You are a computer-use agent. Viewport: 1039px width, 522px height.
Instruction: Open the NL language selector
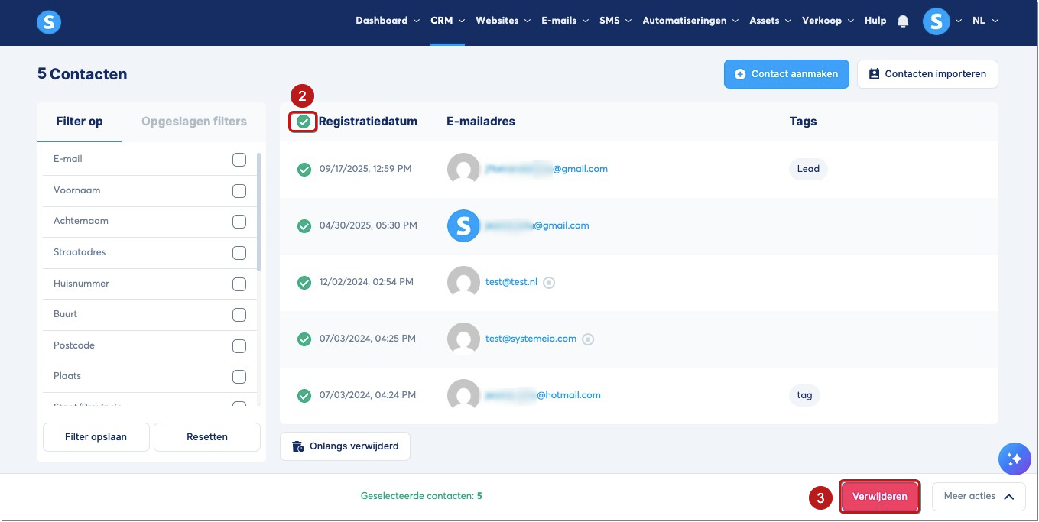[x=985, y=21]
